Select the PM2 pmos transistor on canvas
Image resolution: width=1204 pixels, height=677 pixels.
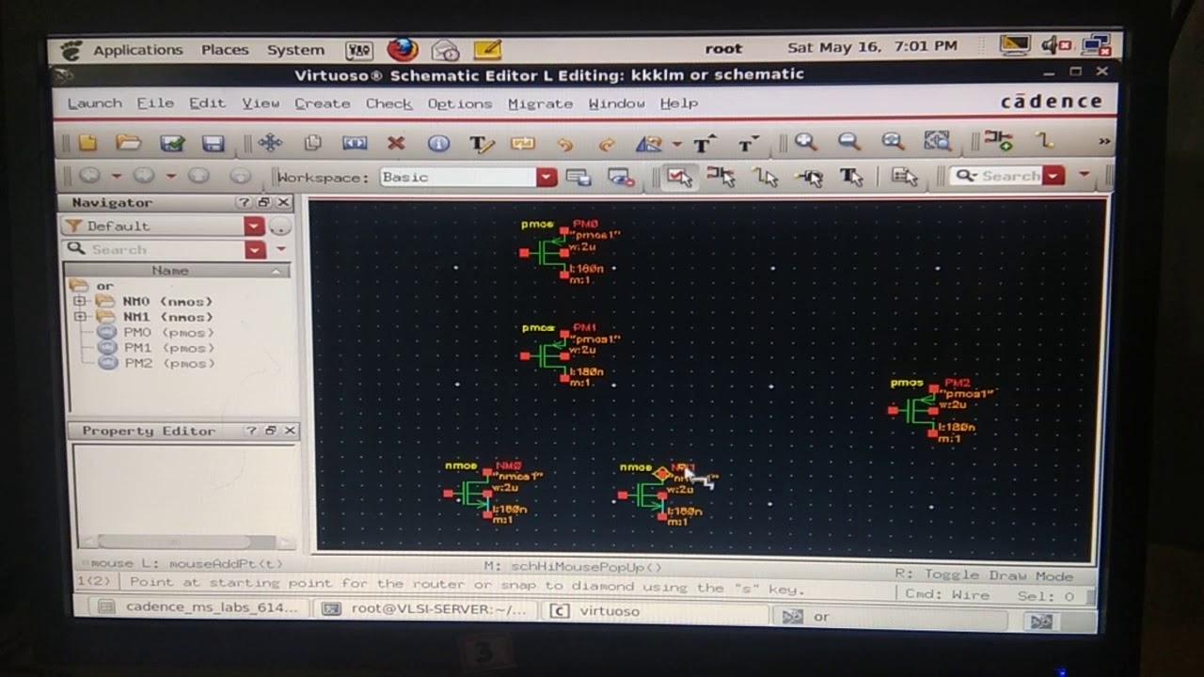[x=917, y=411]
